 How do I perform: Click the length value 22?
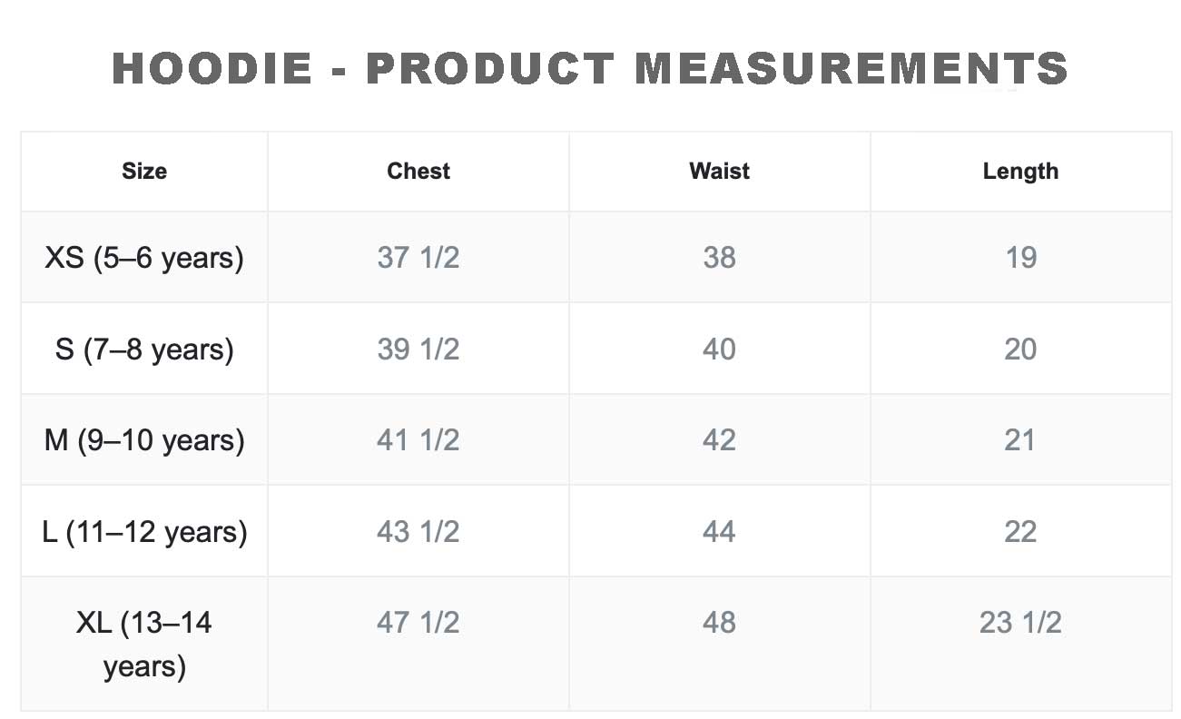[x=1020, y=531]
